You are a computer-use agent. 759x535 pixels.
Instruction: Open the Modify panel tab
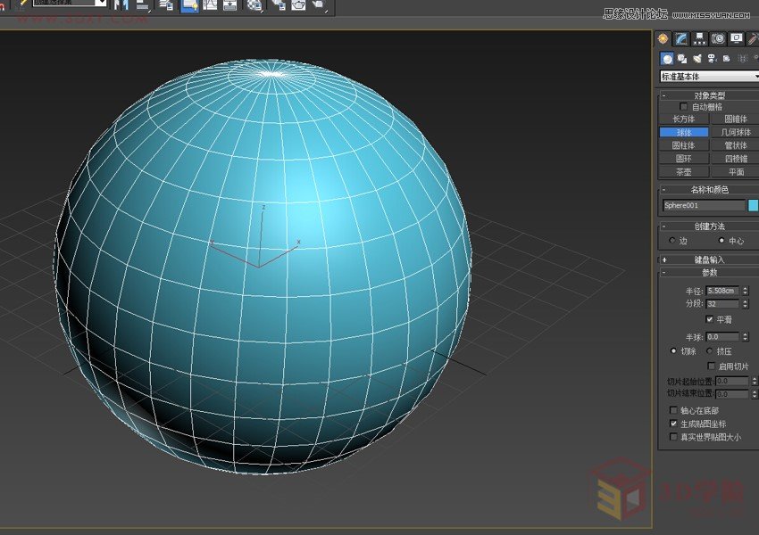coord(681,38)
